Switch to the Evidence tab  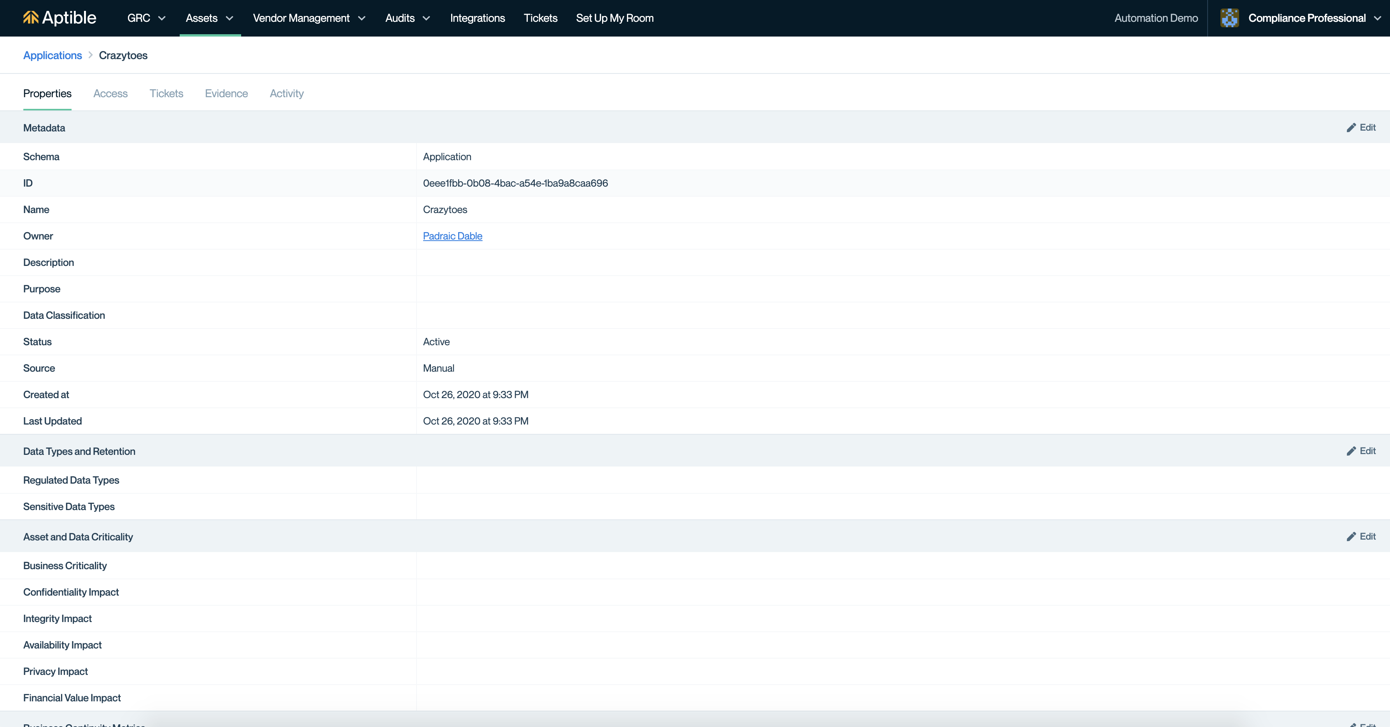(226, 93)
